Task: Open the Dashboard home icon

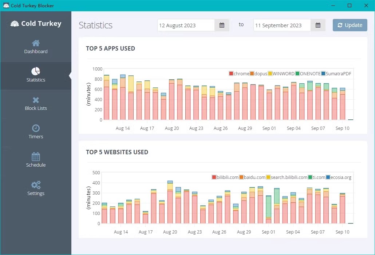Action: tap(36, 43)
